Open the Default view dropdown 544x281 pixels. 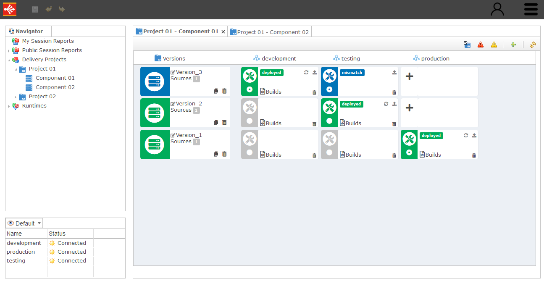24,223
